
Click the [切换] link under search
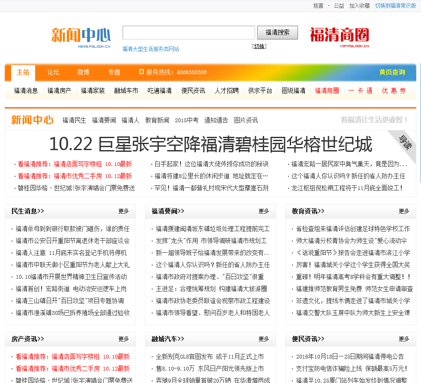coord(259,46)
